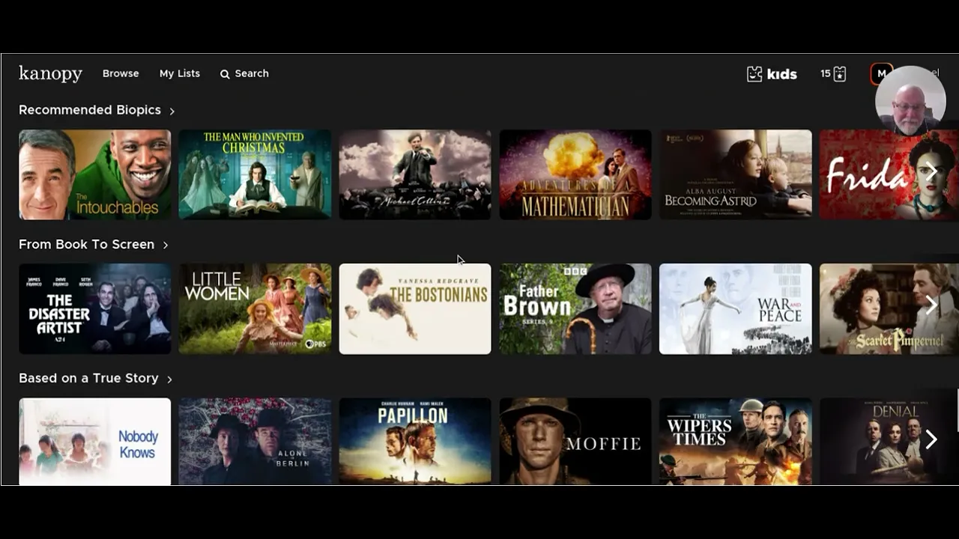
Task: Select the Moffie film card
Action: (575, 442)
